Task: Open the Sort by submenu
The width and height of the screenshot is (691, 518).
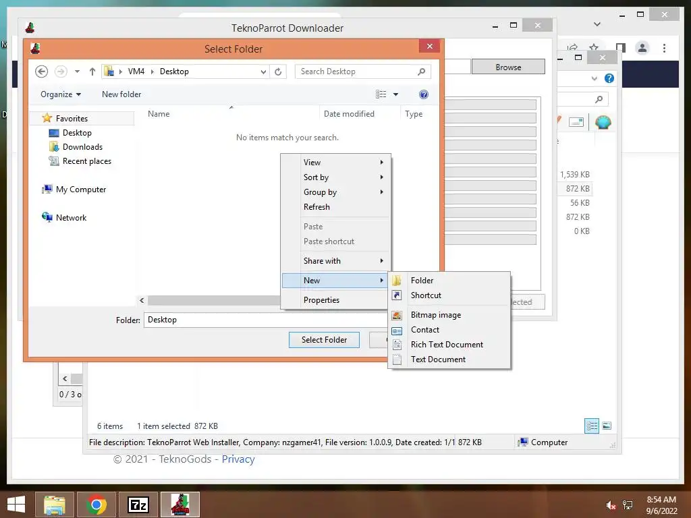Action: click(x=336, y=177)
